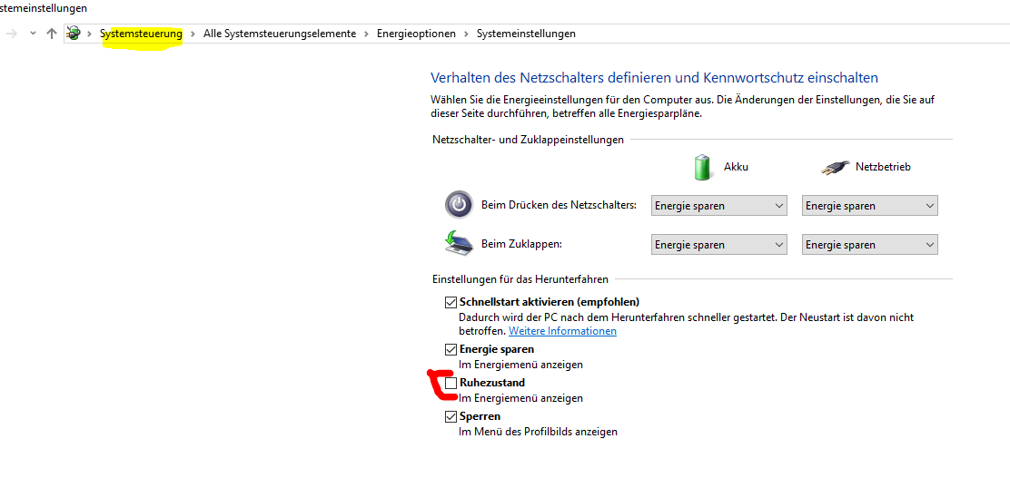Click the Akku column label
Screen dimensions: 1010x497
point(737,167)
